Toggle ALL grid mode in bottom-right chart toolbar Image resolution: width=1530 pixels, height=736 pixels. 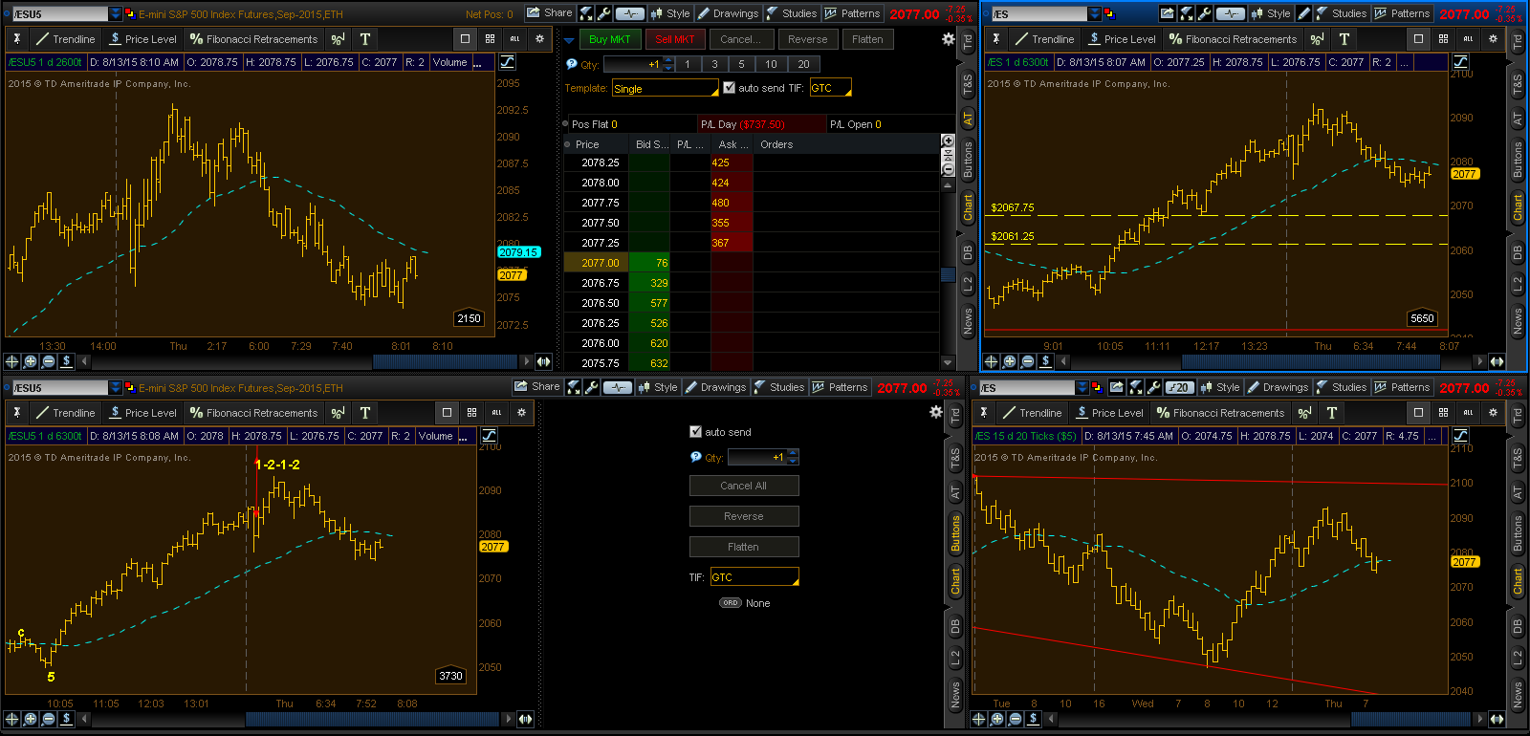pos(1468,413)
